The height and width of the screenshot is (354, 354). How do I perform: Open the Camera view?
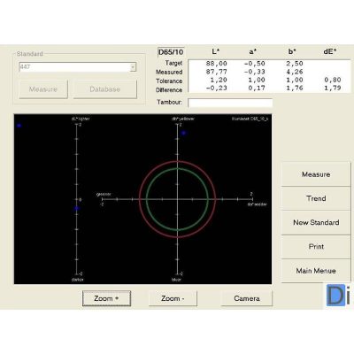point(247,298)
